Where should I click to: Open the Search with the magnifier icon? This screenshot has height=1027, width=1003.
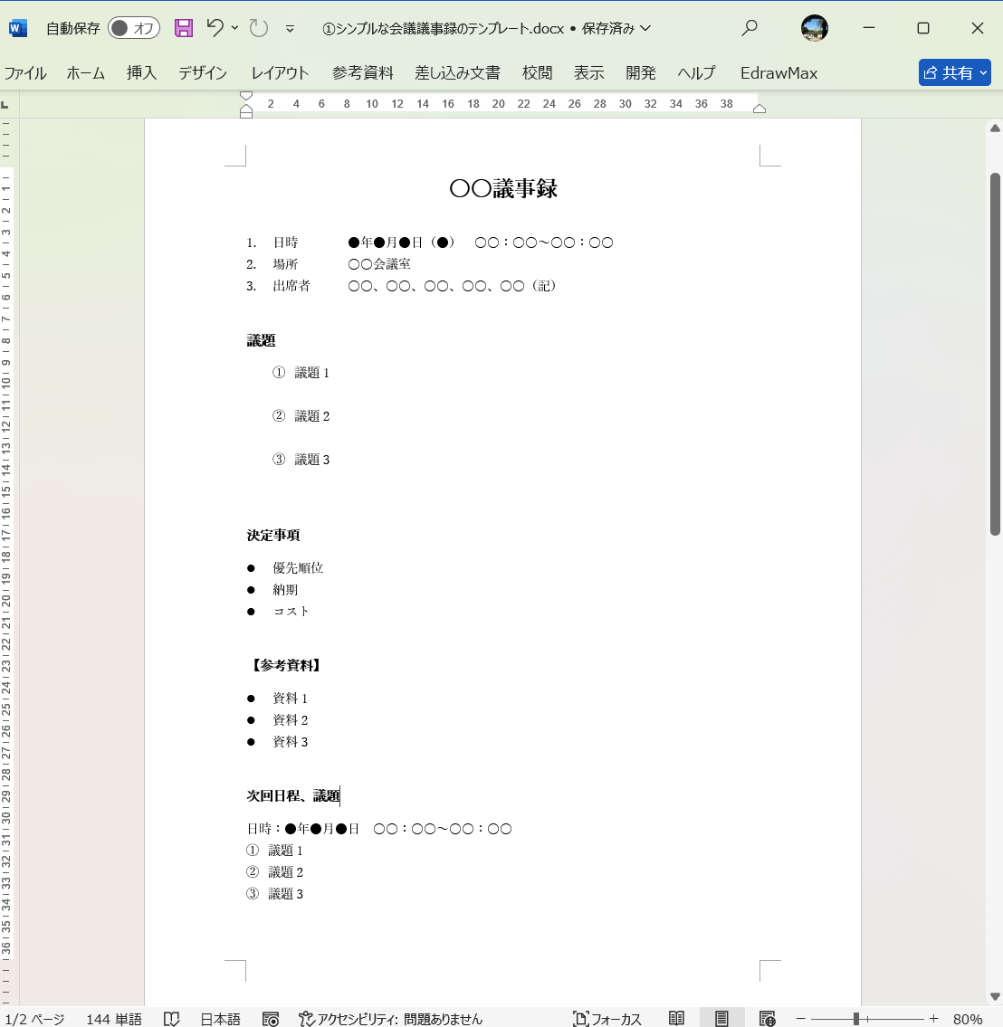pos(750,28)
